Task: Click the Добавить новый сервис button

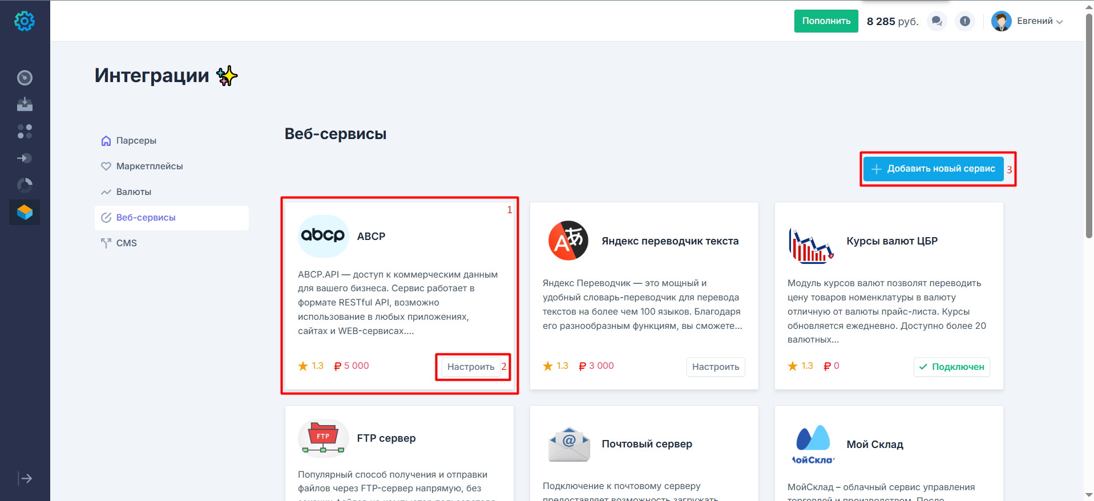Action: pyautogui.click(x=933, y=169)
